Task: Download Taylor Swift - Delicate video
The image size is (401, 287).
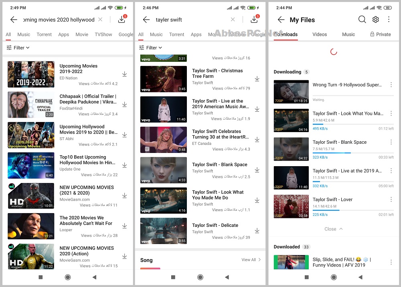Action: [x=257, y=231]
